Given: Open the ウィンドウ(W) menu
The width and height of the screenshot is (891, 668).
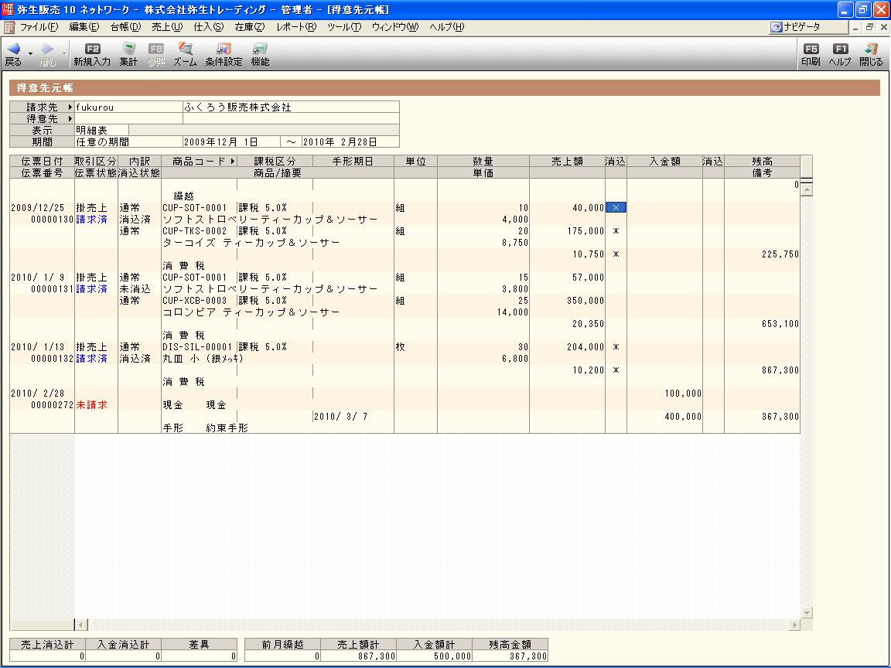Looking at the screenshot, I should tap(395, 27).
